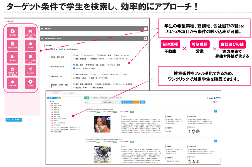
Task: Open the その他 gear tile
Action: pyautogui.click(x=30, y=83)
